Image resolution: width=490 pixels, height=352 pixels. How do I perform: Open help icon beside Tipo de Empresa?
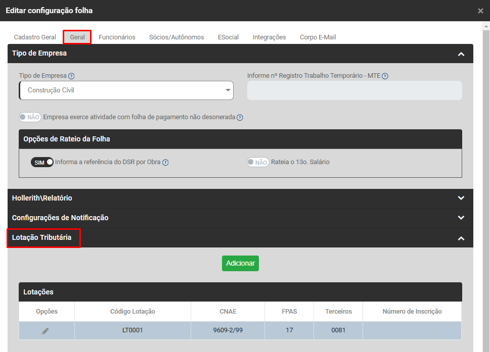pos(71,76)
